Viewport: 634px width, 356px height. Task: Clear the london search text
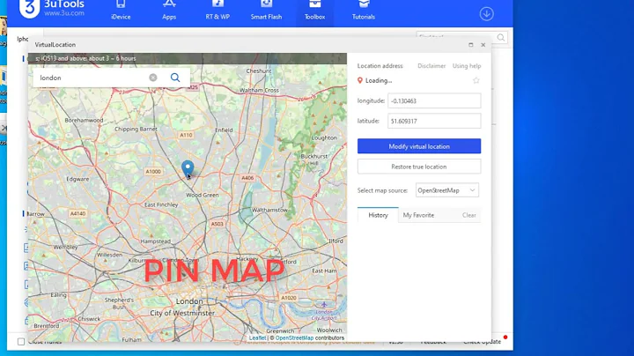pyautogui.click(x=153, y=78)
